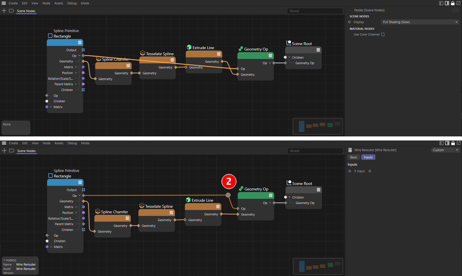
Task: Toggle the switch beside Nodes [Scene Nodes]
Action: [455, 10]
